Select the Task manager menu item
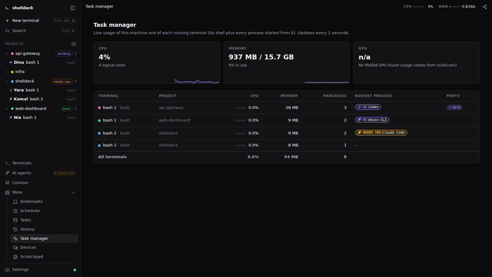 (x=44, y=239)
